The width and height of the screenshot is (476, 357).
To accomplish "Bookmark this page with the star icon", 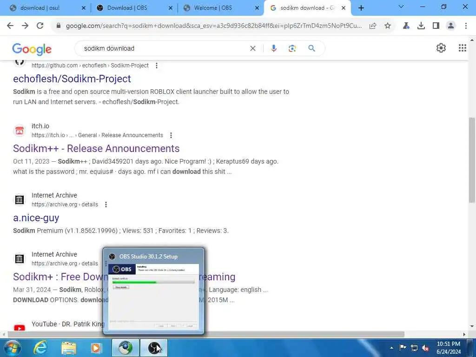I will tap(388, 26).
